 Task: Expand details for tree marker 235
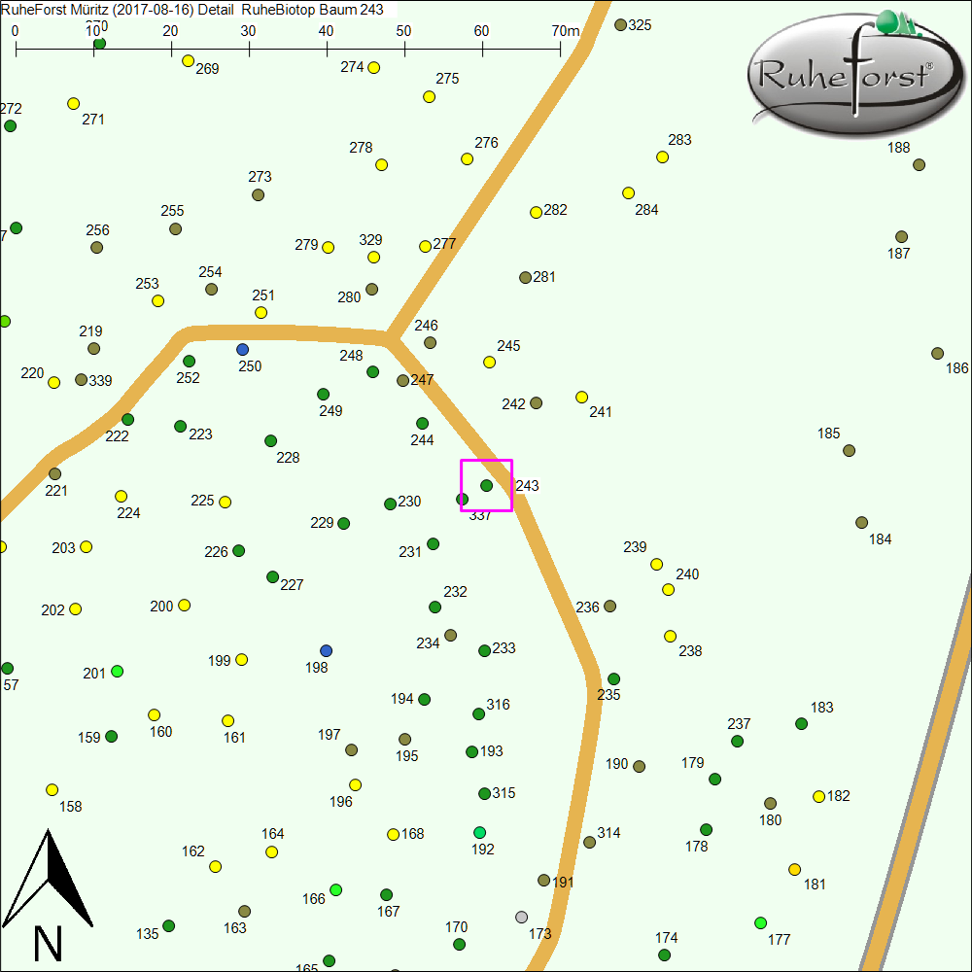pyautogui.click(x=612, y=677)
